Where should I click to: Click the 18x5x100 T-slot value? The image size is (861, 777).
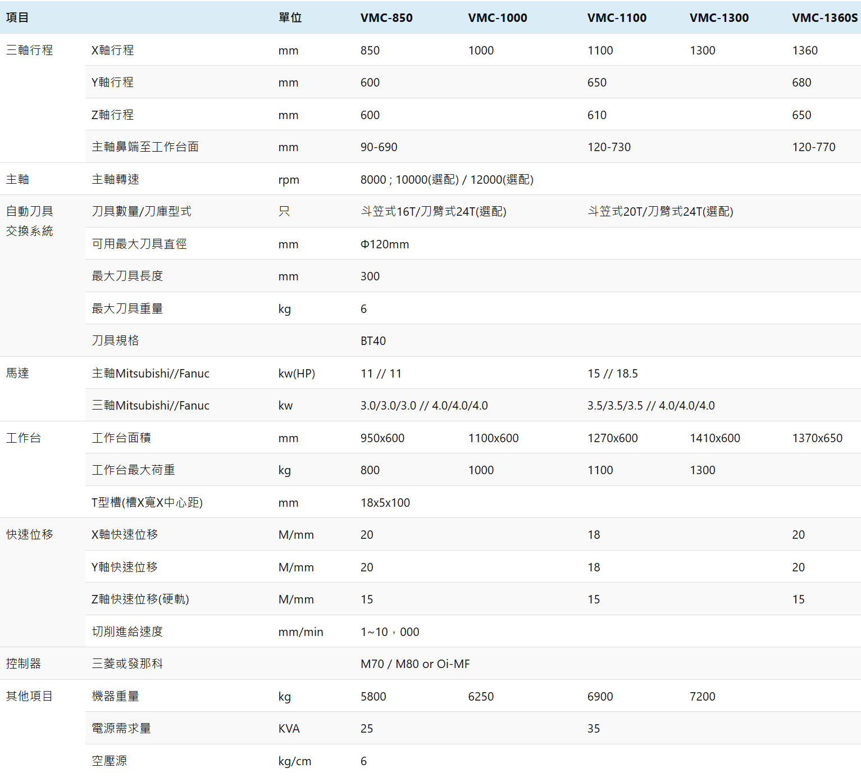[x=385, y=503]
